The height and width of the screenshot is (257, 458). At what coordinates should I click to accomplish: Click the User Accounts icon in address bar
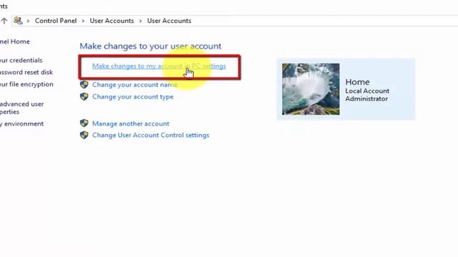(18, 21)
